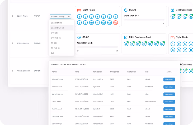This screenshot has height=125, width=193.
Task: Click checked rest circle 8 in Ethan Walker's 24 H card
Action: 126,44
